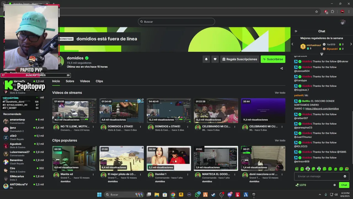Screen dimensions: 353x199
Task: Open options menu for NO TE LLENE video
Action: pos(93,127)
